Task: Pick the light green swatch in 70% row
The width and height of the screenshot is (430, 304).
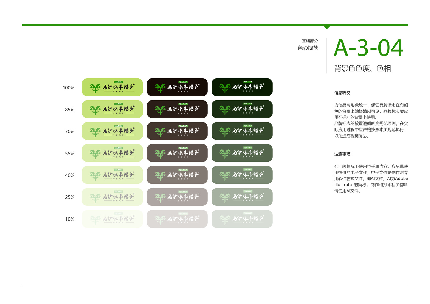Action: 112,131
